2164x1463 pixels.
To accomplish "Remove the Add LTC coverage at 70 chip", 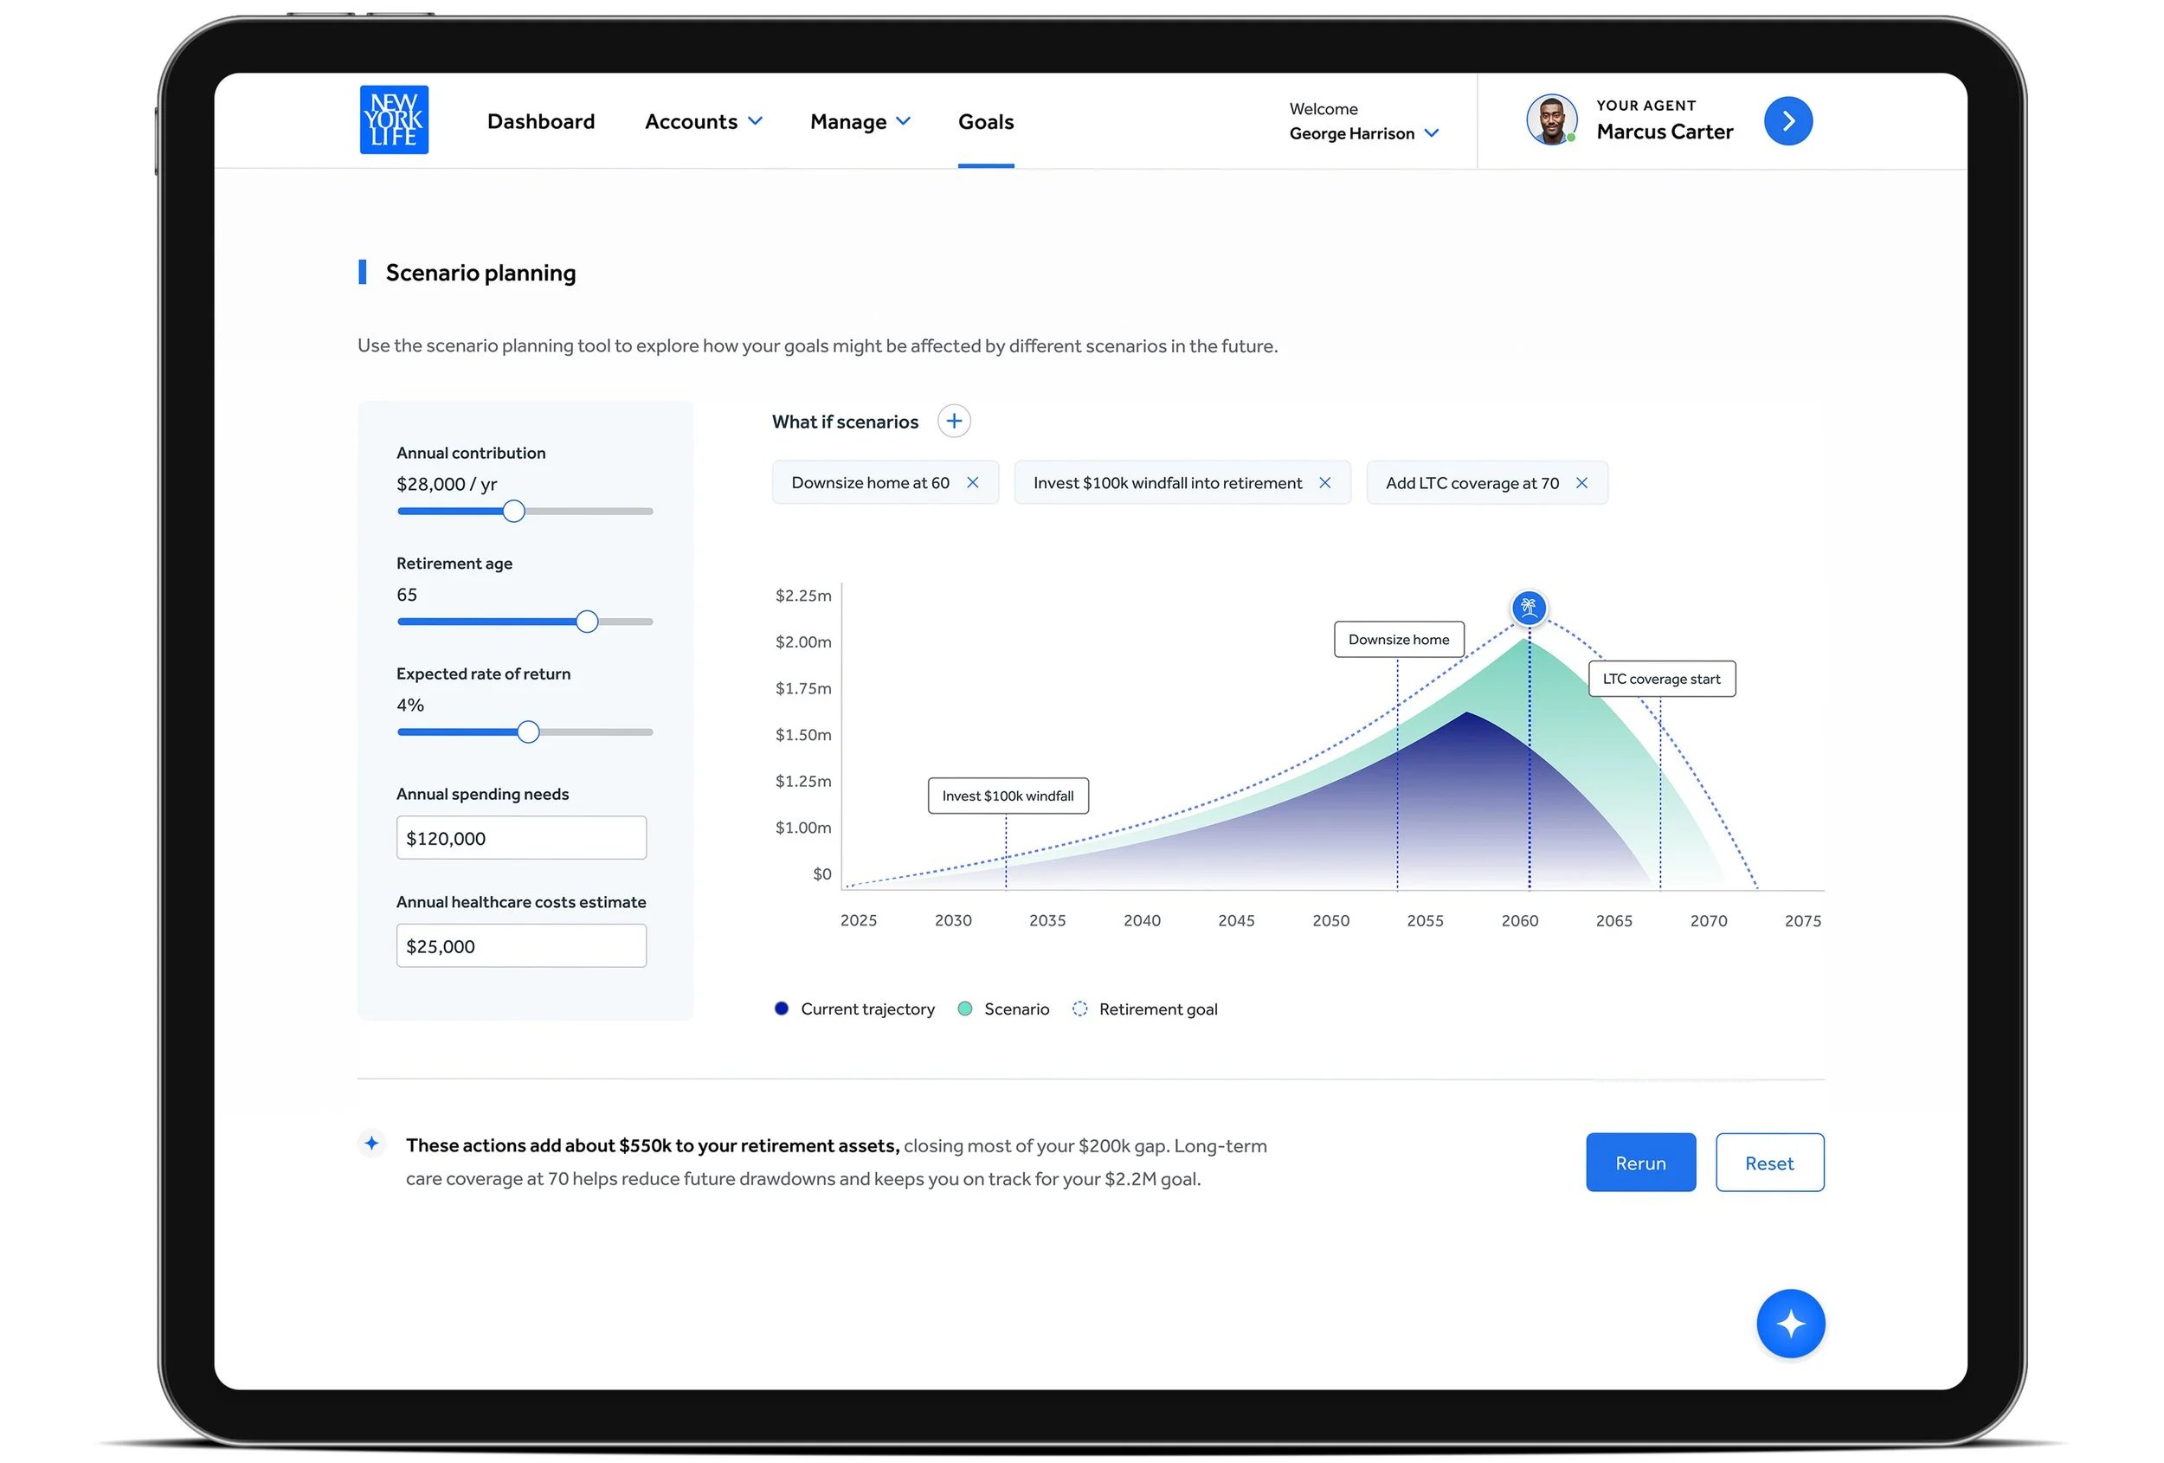I will [x=1581, y=482].
